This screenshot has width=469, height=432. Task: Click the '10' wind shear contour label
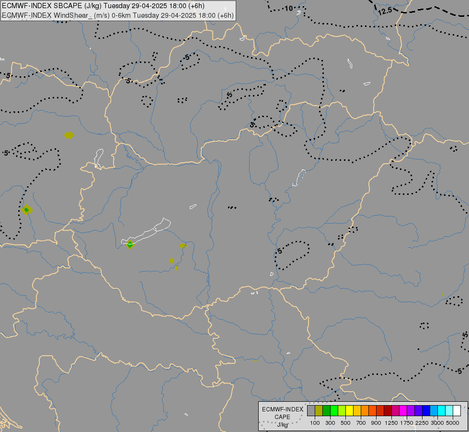coord(289,8)
